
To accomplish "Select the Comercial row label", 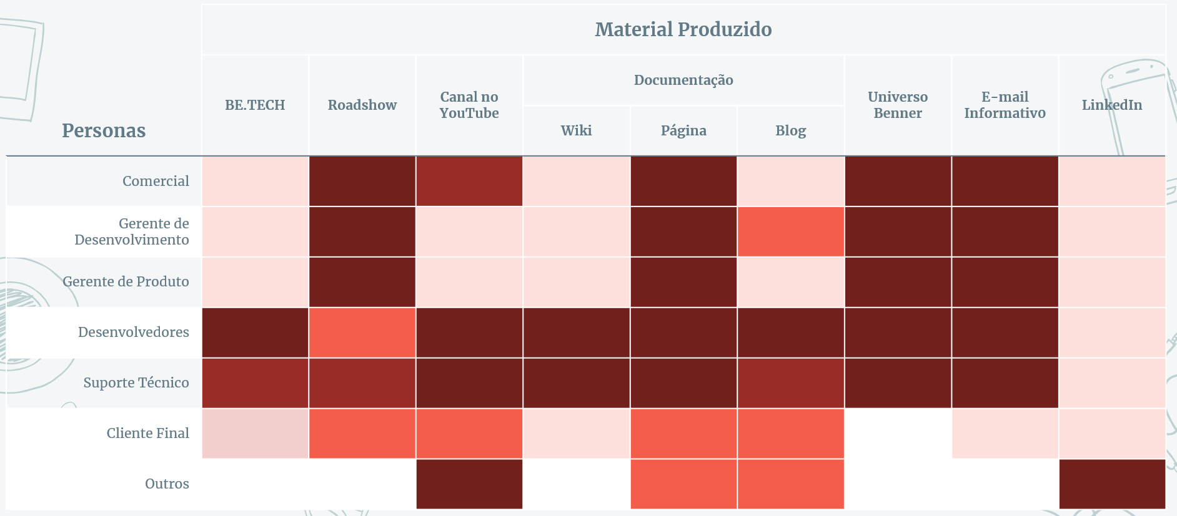I will 156,181.
